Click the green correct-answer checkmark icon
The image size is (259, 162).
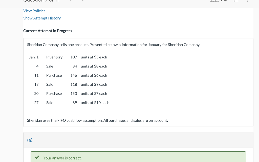tap(37, 158)
